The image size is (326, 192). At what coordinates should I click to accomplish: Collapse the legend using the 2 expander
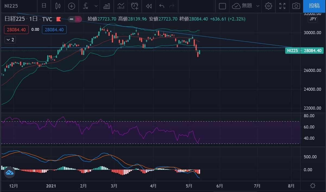10,40
